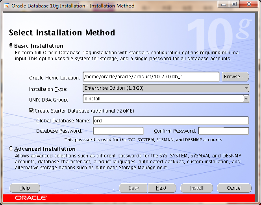Click the Oracle logo in footer
This screenshot has width=261, height=205.
[31, 198]
